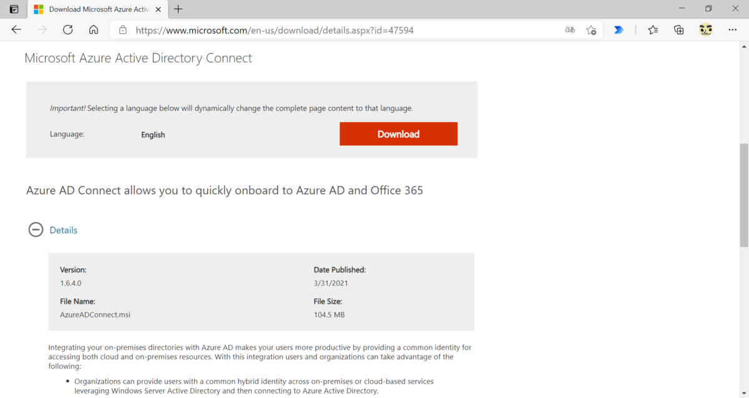Collapse the Details section
The image size is (749, 398).
(36, 230)
